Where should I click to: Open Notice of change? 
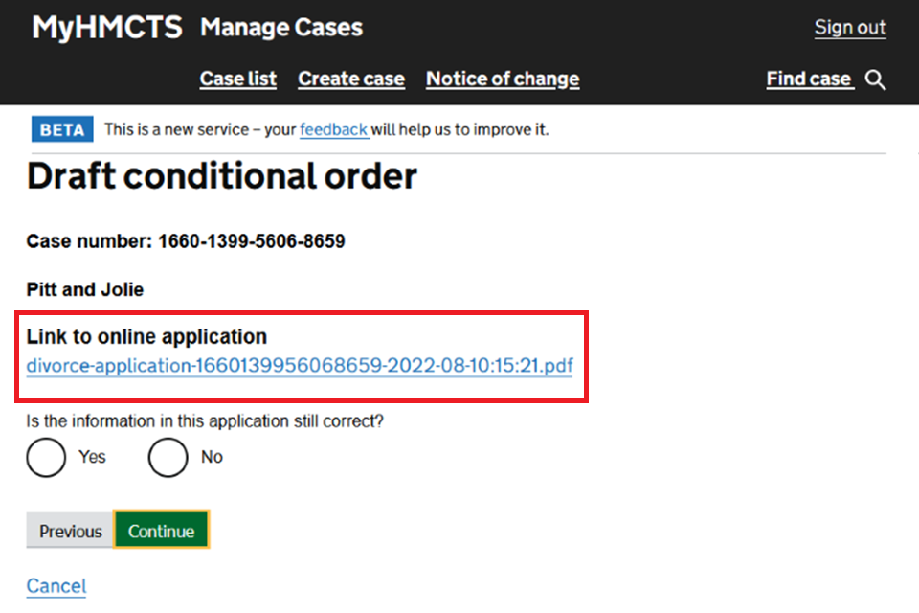coord(503,79)
